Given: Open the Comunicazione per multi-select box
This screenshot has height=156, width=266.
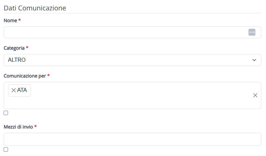Looking at the screenshot, I should click(x=132, y=95).
